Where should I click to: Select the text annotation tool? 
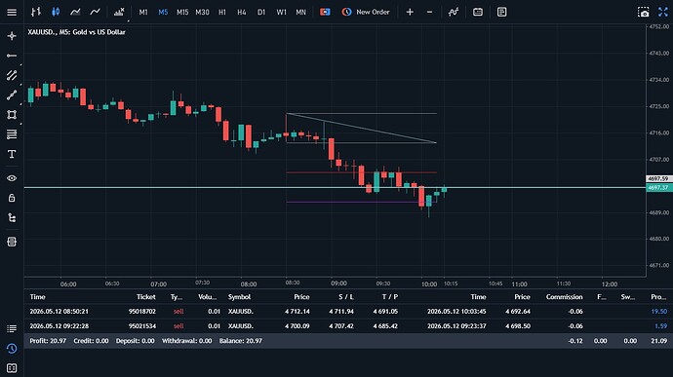(12, 154)
